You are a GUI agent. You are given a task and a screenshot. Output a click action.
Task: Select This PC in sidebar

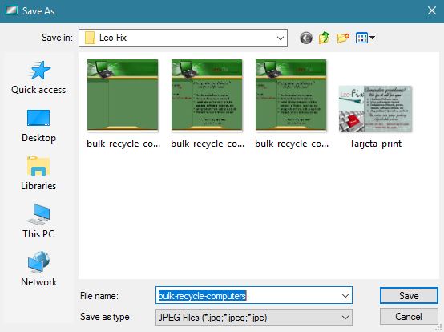pos(38,221)
